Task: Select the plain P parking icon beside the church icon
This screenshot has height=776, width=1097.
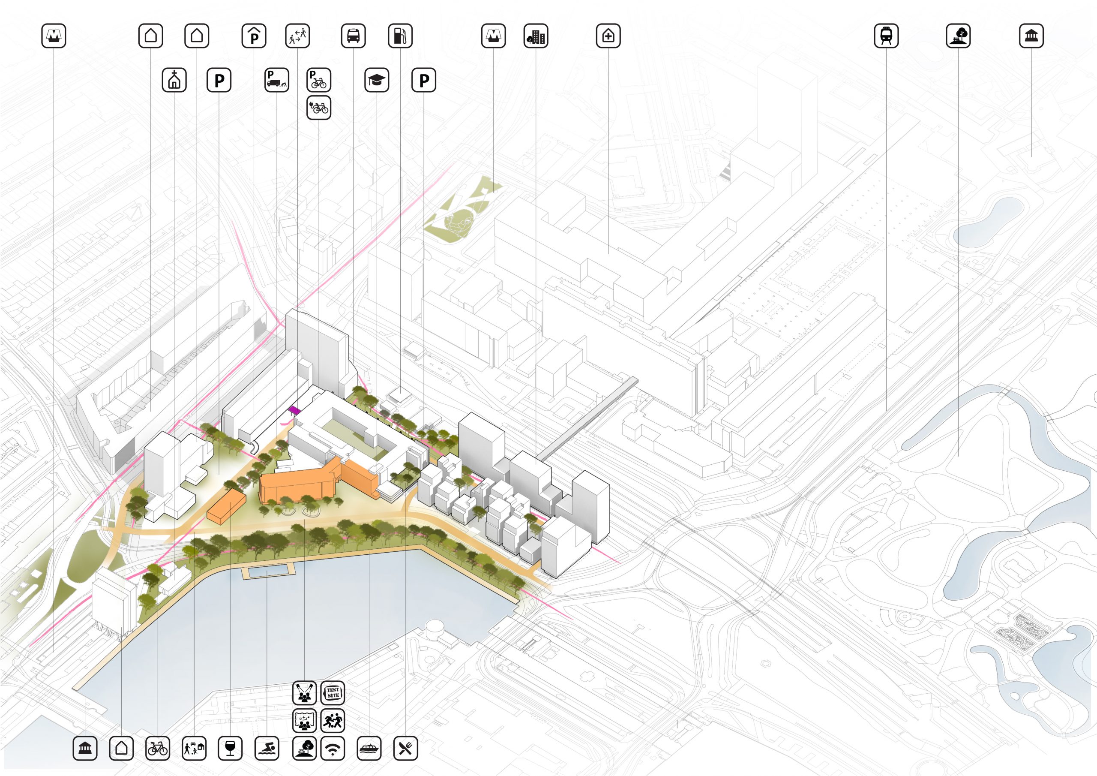Action: [219, 80]
